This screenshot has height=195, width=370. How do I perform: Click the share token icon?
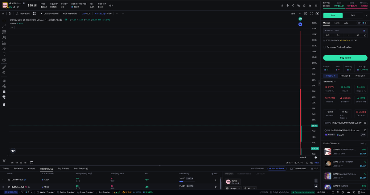click(293, 6)
